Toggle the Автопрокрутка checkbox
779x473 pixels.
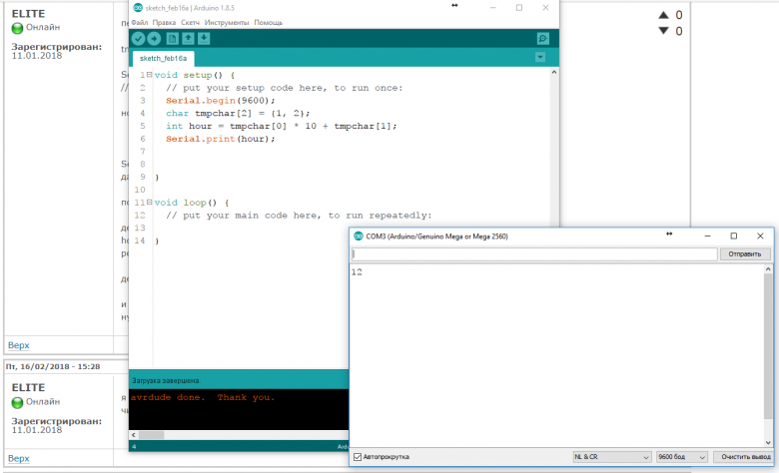pos(358,457)
